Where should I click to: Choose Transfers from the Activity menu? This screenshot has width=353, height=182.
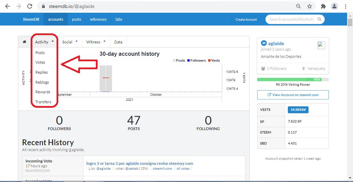pos(43,102)
